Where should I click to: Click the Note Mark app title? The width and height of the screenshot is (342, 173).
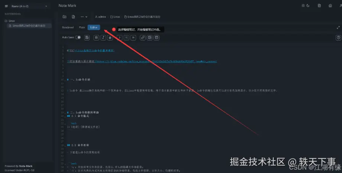pyautogui.click(x=67, y=6)
